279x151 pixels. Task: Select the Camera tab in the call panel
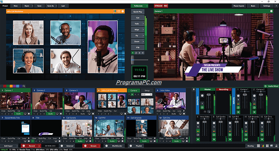coord(134,90)
